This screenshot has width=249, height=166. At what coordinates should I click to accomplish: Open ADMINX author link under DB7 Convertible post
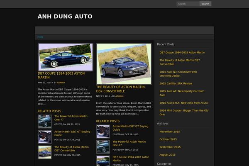click(x=119, y=96)
